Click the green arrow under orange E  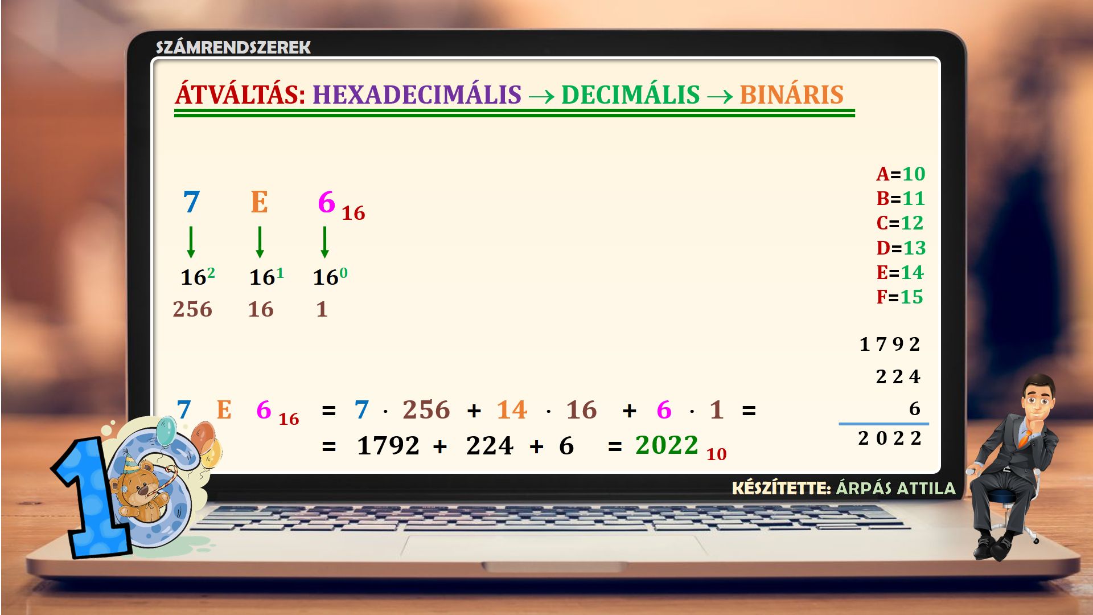click(x=260, y=242)
